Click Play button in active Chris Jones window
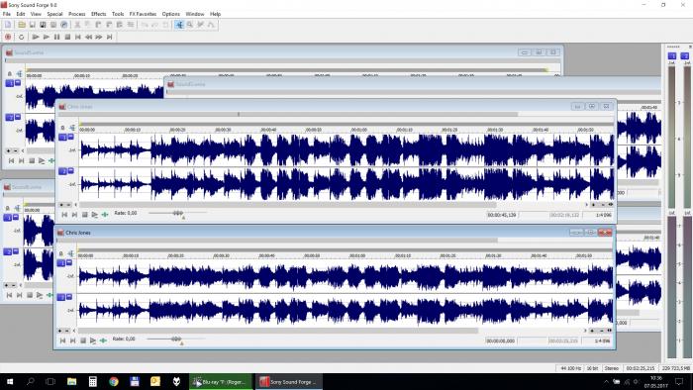Viewport: 693px width, 390px height. click(93, 341)
